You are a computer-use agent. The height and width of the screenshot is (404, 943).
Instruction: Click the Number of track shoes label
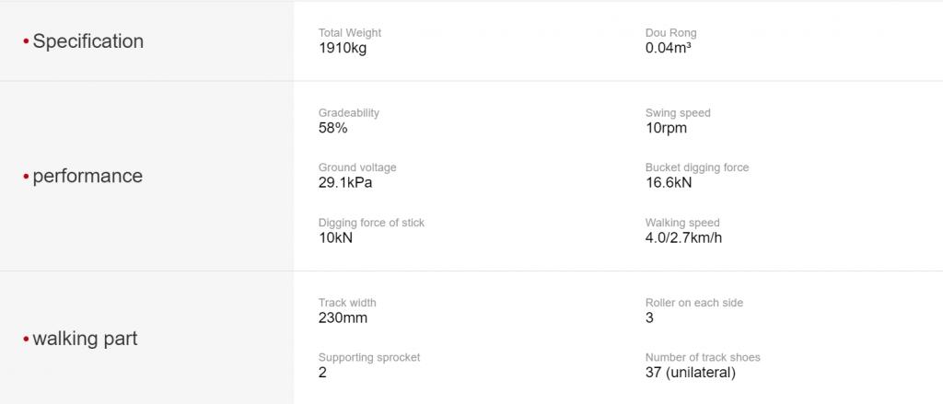point(703,357)
